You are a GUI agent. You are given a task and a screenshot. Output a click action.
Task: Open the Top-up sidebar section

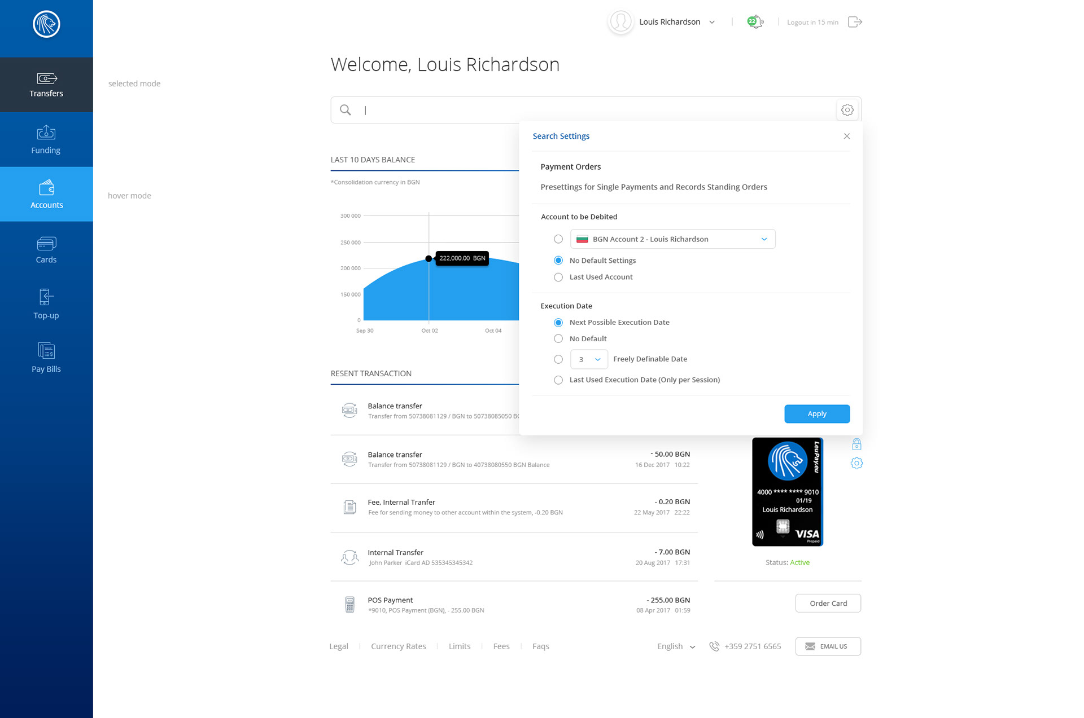click(46, 304)
